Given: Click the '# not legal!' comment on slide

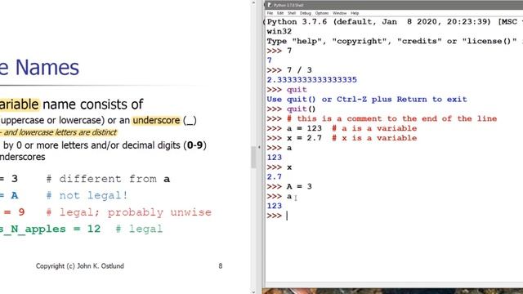Looking at the screenshot, I should pos(87,195).
